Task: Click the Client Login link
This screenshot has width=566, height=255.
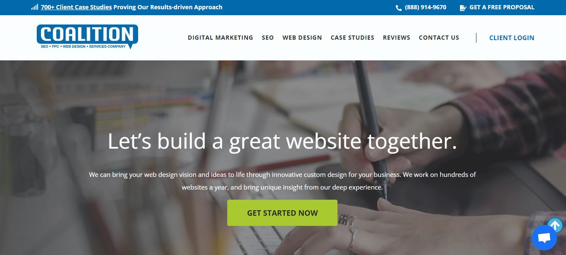Action: [512, 38]
